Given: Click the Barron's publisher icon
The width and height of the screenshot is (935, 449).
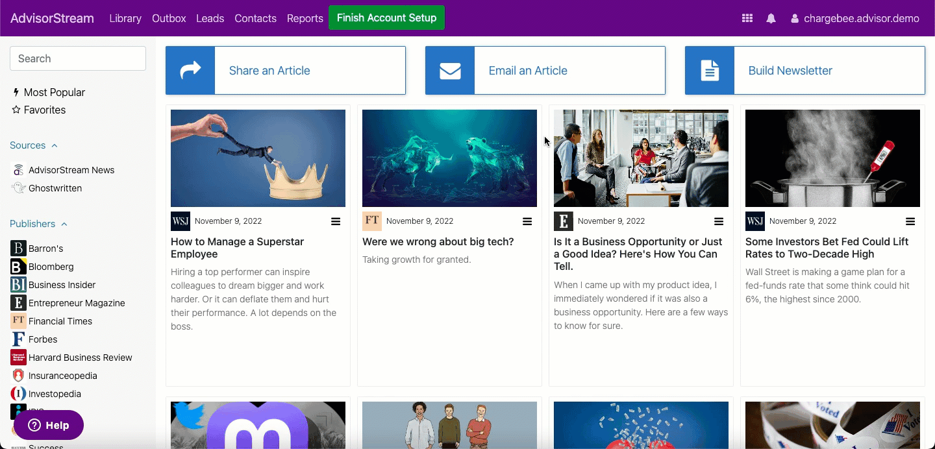Looking at the screenshot, I should [18, 248].
